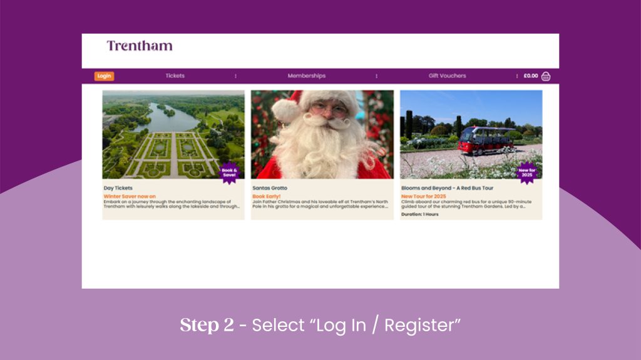The width and height of the screenshot is (641, 360).
Task: Open the Tickets menu item
Action: click(175, 76)
